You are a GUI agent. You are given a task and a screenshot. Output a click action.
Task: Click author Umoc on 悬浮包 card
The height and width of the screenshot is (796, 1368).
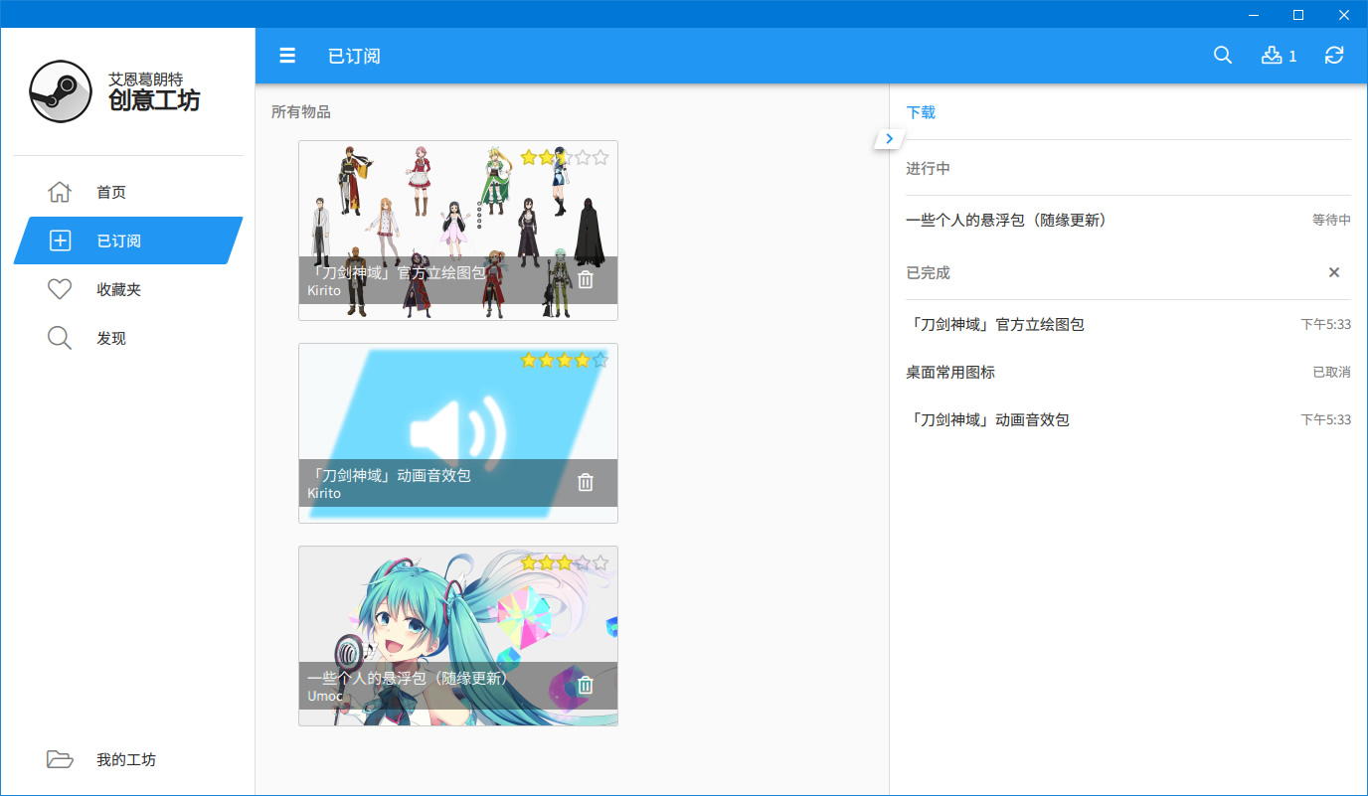(x=325, y=697)
